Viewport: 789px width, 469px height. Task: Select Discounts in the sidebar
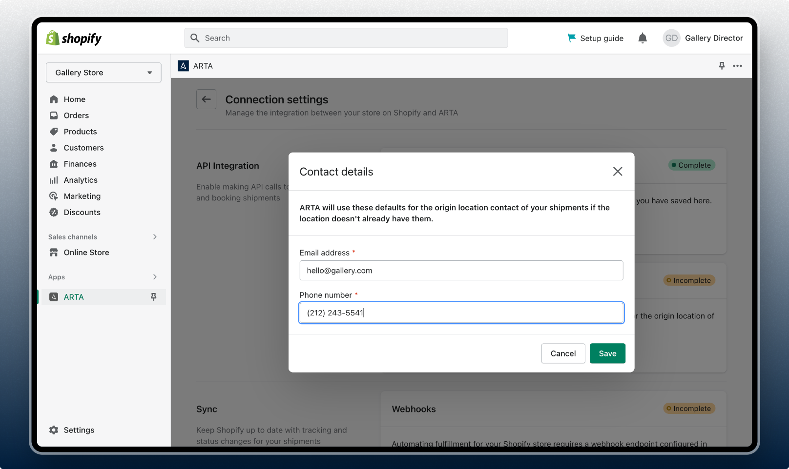click(82, 212)
